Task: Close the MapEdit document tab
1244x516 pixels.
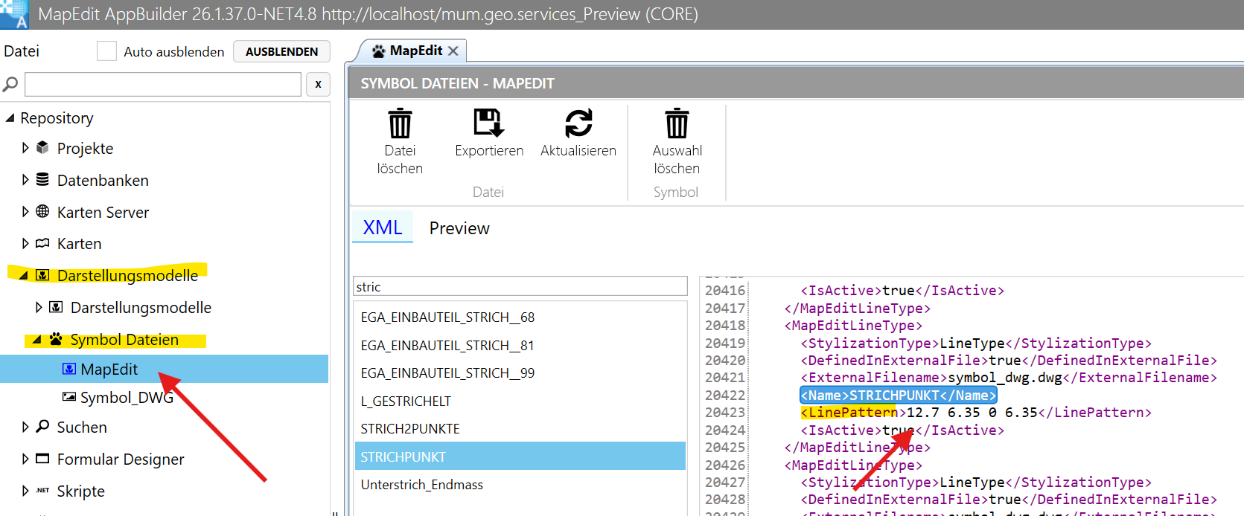Action: click(453, 51)
